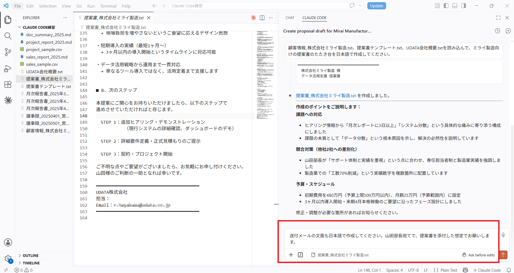Open the Run and Debug view
The width and height of the screenshot is (514, 273).
coord(8,68)
